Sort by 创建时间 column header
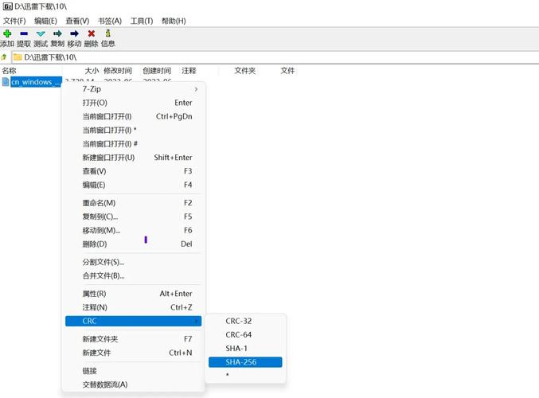Image resolution: width=539 pixels, height=398 pixels. [157, 71]
